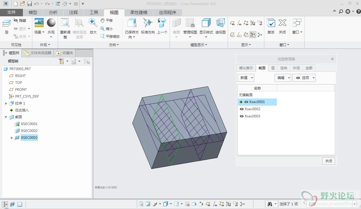
Task: Click the search magnifier in top-right ribbon
Action: click(x=341, y=11)
